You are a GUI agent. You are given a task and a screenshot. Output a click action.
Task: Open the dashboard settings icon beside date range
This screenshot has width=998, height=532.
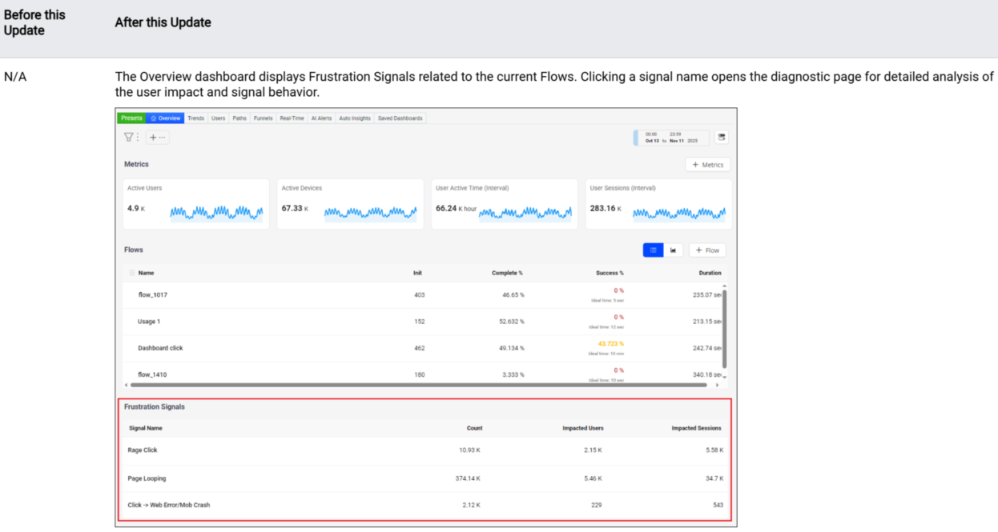721,137
